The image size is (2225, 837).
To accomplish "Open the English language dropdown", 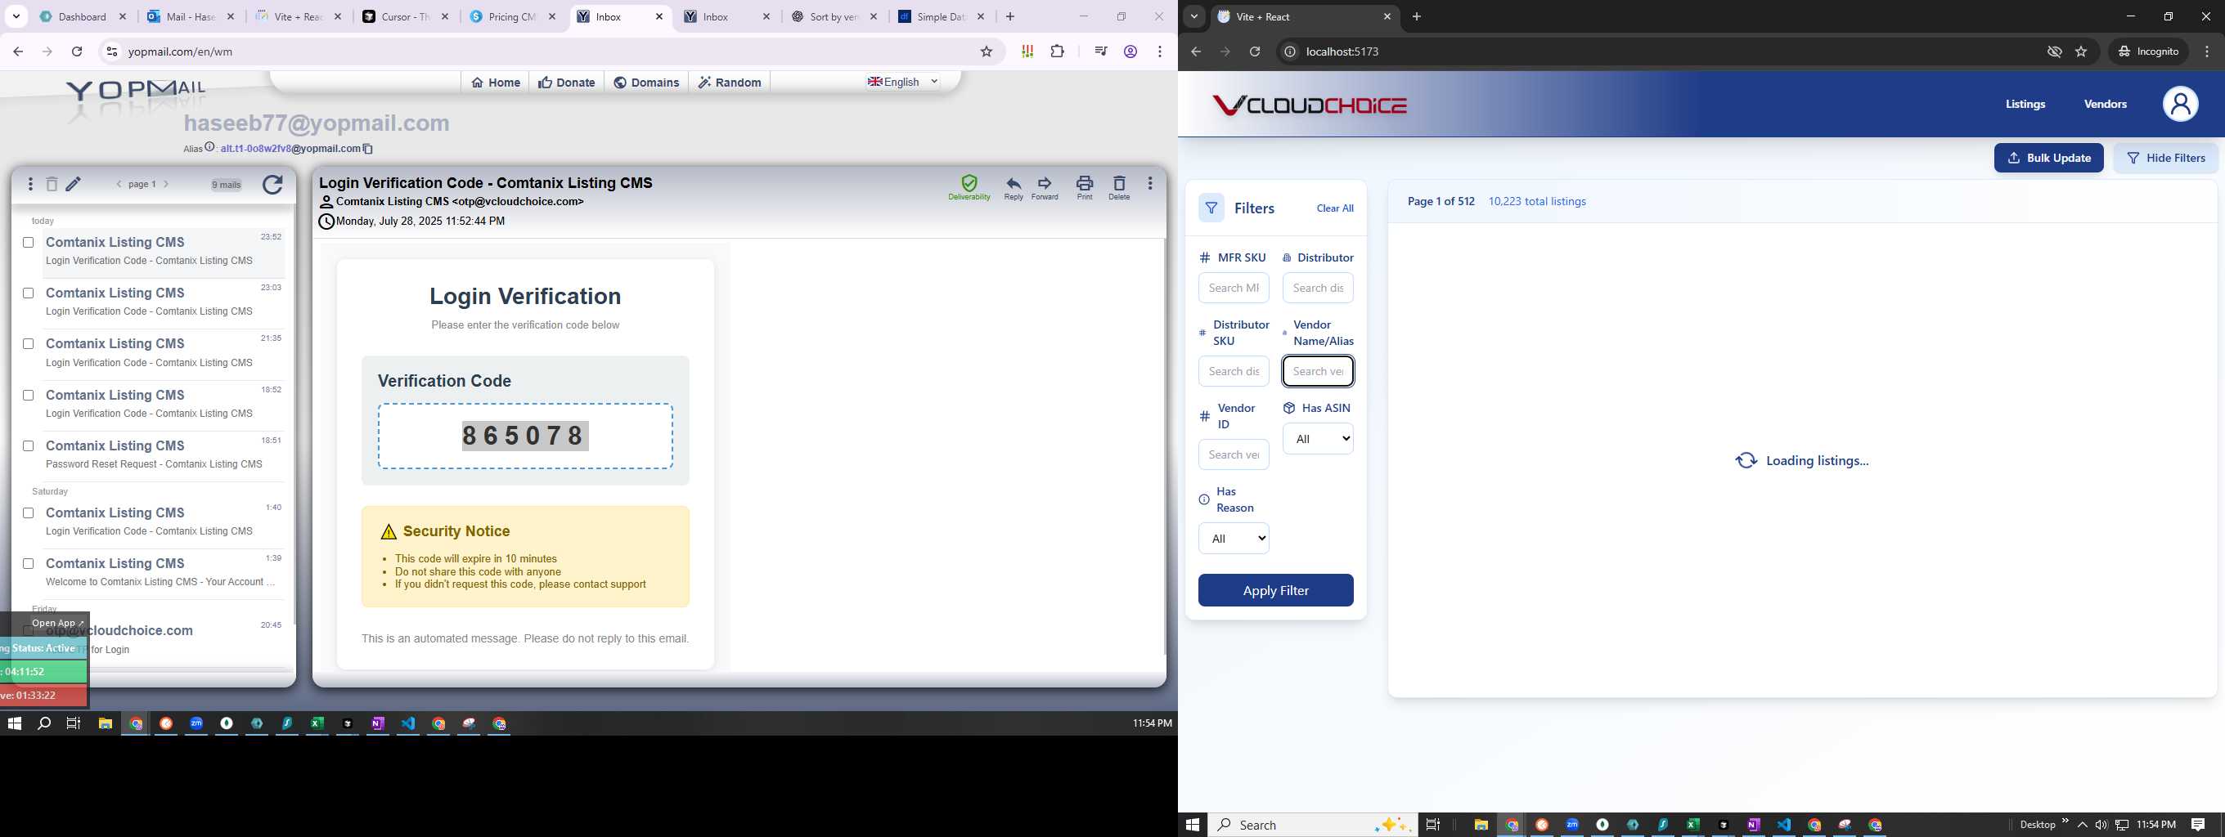I will tap(903, 82).
